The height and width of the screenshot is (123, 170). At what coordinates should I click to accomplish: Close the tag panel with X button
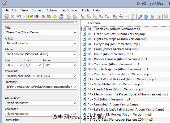tap(76, 22)
